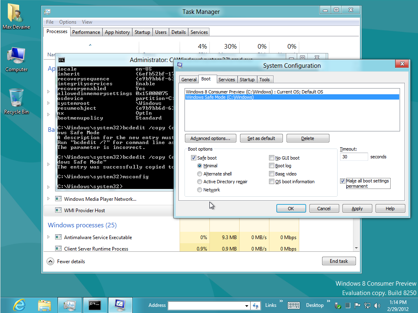
Task: Switch to Command Prompt taskbar icon
Action: [x=95, y=305]
